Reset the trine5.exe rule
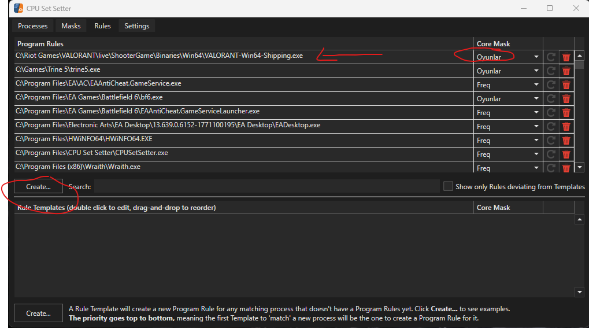This screenshot has width=589, height=328. (x=551, y=71)
